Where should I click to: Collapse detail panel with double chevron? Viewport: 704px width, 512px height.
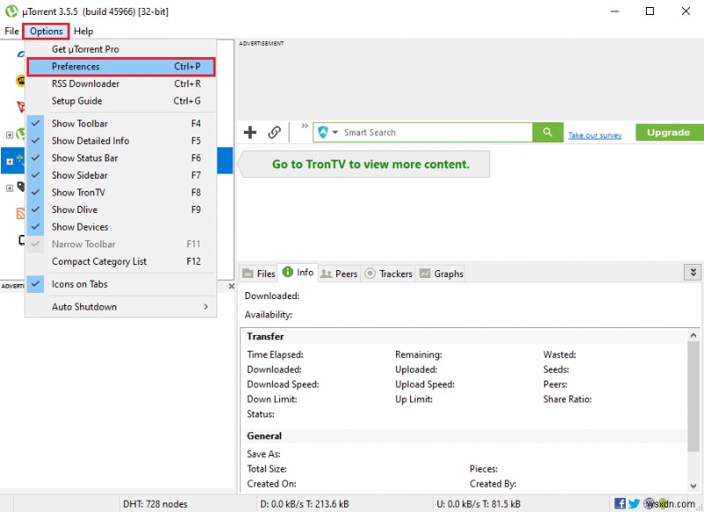pos(691,273)
